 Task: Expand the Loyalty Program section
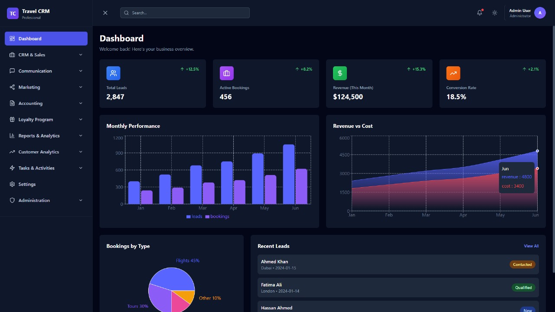46,119
